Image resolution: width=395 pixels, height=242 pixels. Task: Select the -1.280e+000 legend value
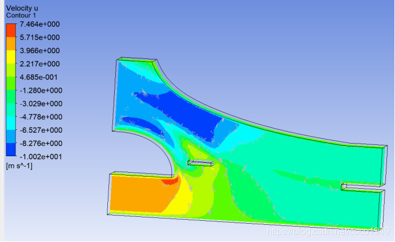click(41, 90)
